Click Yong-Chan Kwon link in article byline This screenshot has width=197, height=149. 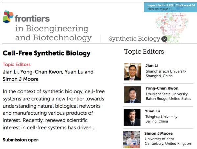pyautogui.click(x=41, y=72)
